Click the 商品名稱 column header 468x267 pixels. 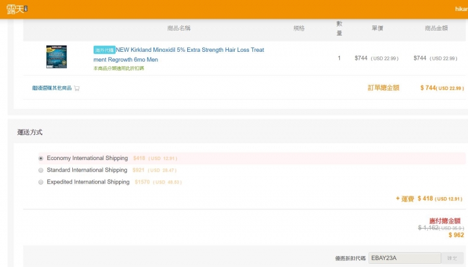179,29
